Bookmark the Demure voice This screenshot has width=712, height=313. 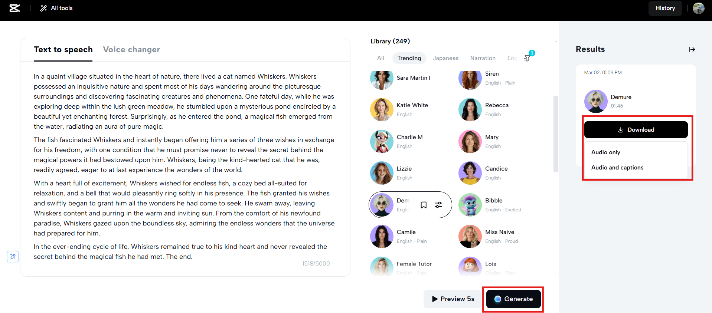coord(424,205)
